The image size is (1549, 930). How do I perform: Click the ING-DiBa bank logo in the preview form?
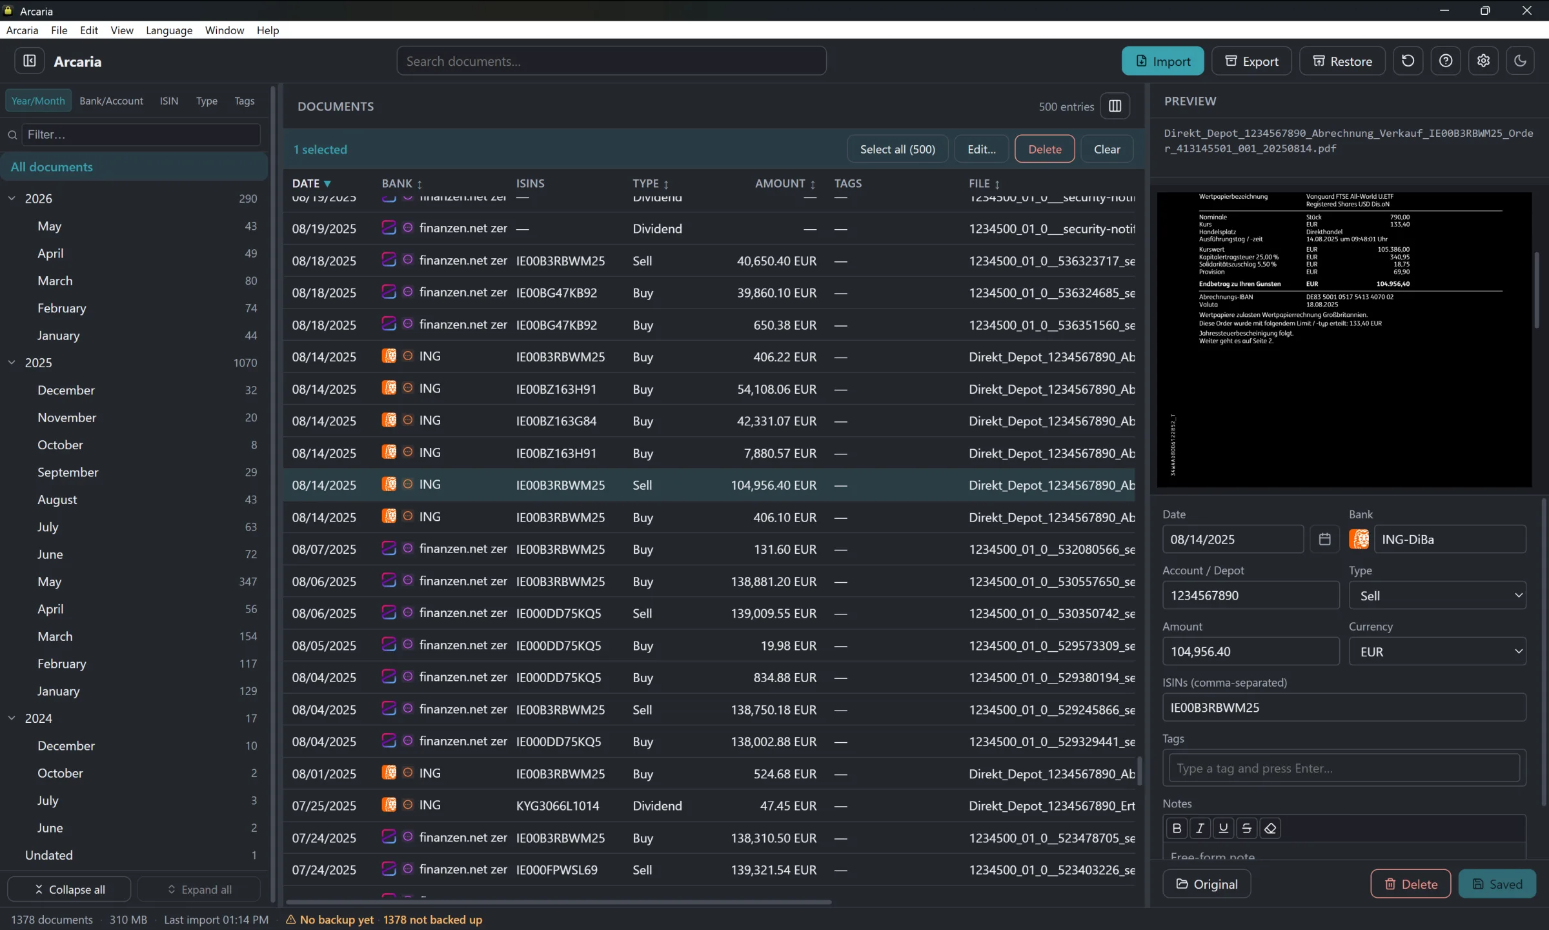coord(1359,540)
